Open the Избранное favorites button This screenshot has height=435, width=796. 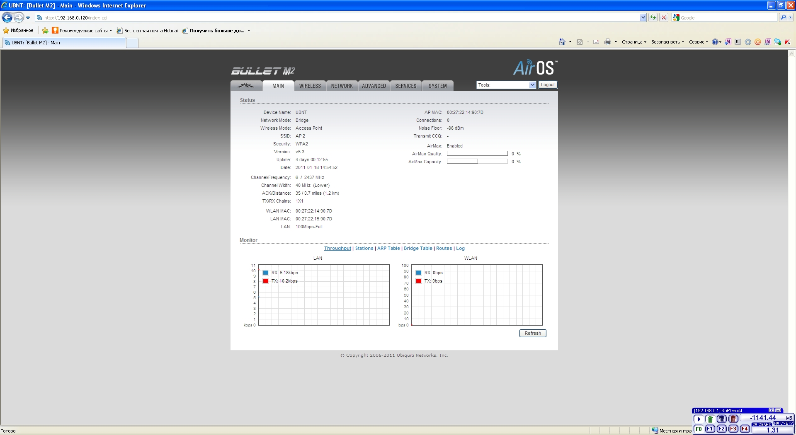point(18,30)
